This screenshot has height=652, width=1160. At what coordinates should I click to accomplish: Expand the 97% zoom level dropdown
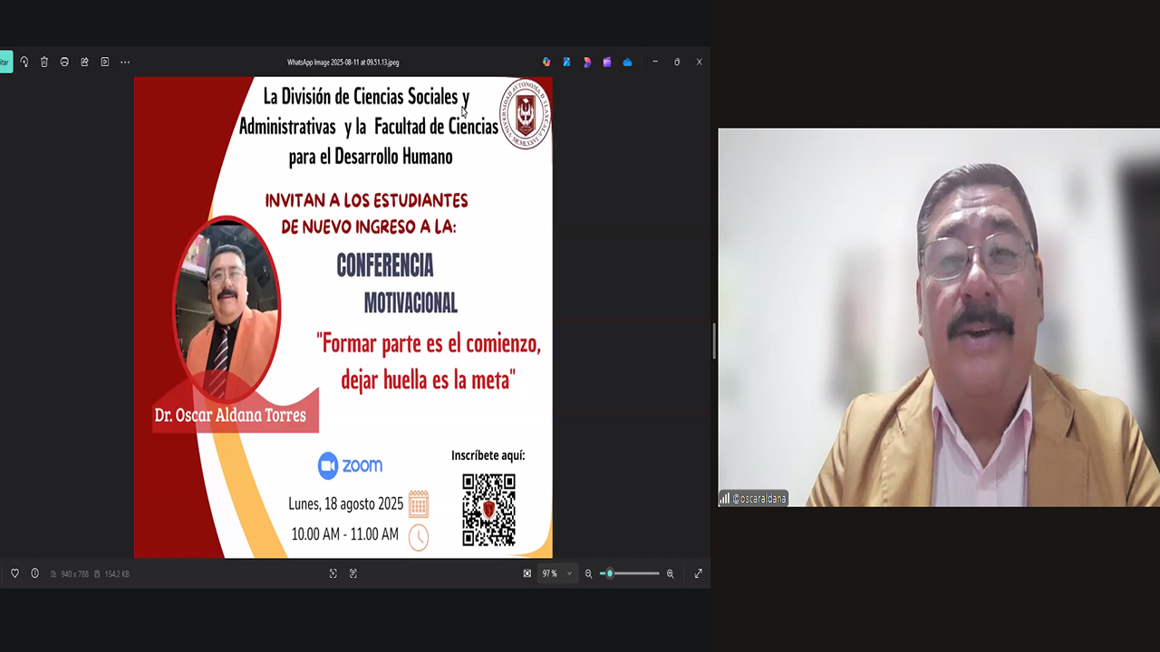569,573
